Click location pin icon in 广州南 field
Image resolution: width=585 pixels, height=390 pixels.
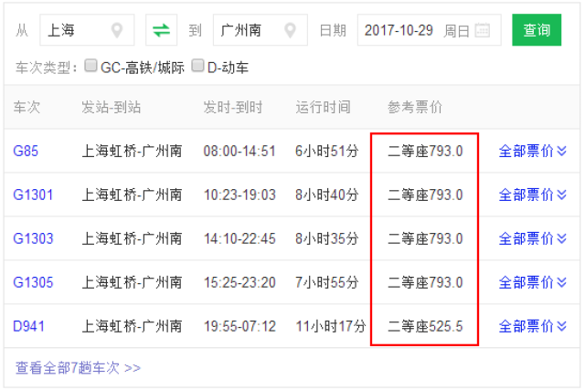click(x=290, y=30)
